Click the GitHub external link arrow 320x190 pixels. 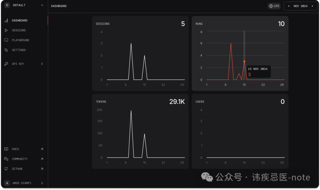tap(42, 169)
